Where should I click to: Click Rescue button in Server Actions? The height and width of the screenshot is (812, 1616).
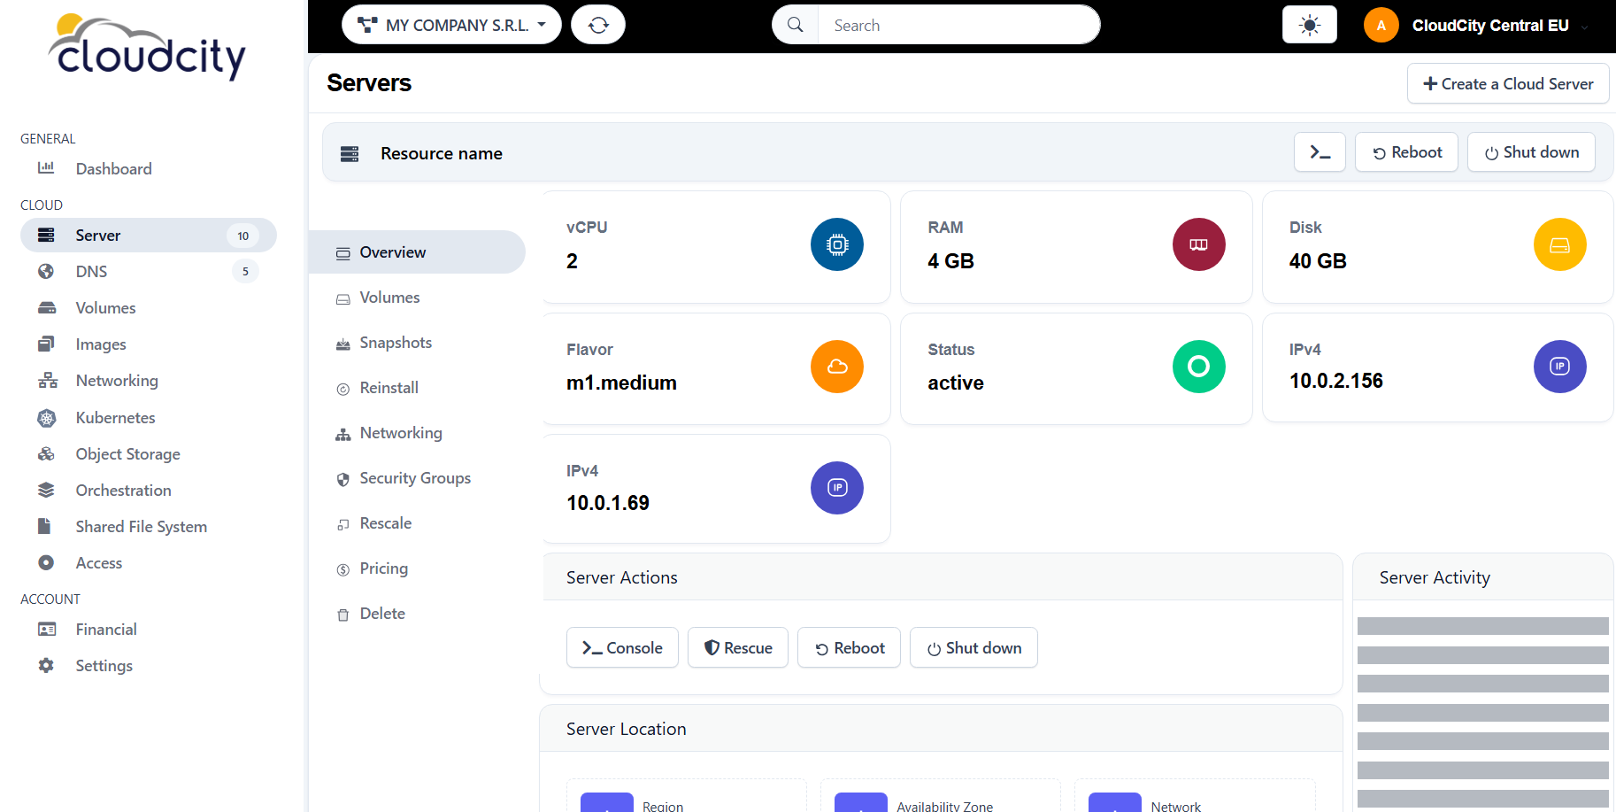pyautogui.click(x=738, y=647)
